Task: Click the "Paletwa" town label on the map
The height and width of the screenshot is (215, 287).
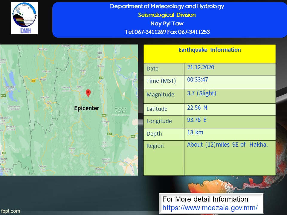Action: [x=42, y=166]
